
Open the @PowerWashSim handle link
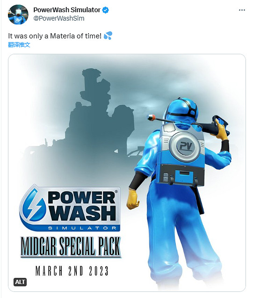point(59,18)
